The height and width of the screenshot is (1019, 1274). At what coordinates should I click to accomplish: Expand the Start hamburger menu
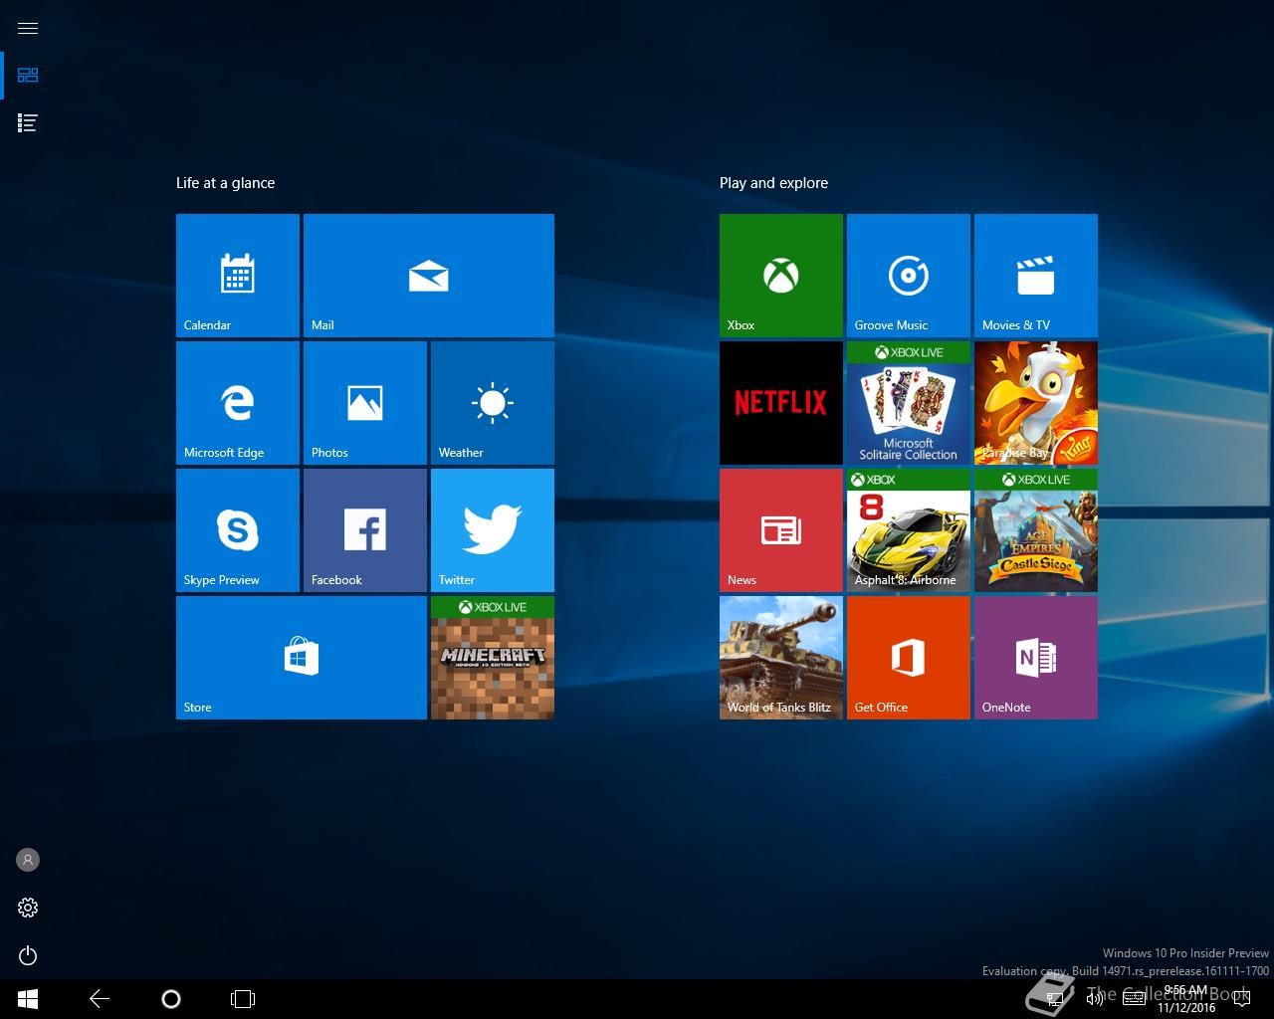click(x=28, y=28)
